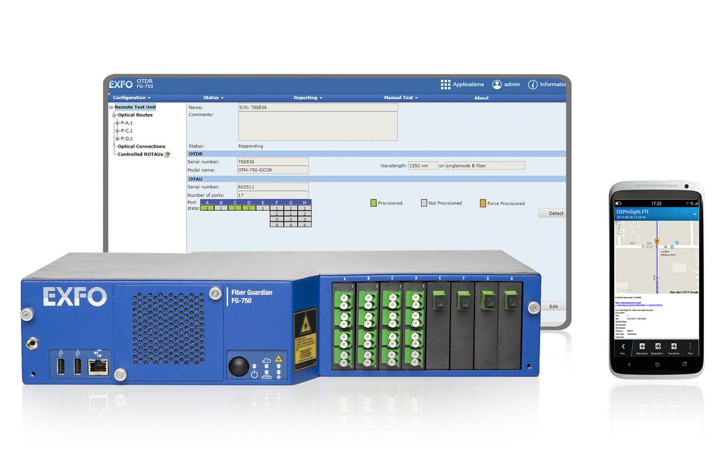725x467 pixels.
Task: Open the blue Google Maps link on phone
Action: click(638, 304)
